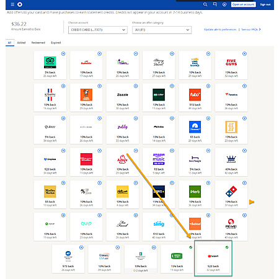Switch to the Added tab

21,43
